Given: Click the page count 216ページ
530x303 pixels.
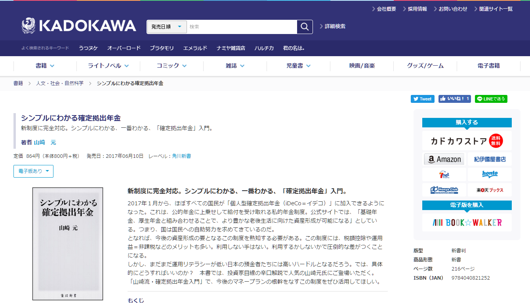Looking at the screenshot, I should point(463,269).
